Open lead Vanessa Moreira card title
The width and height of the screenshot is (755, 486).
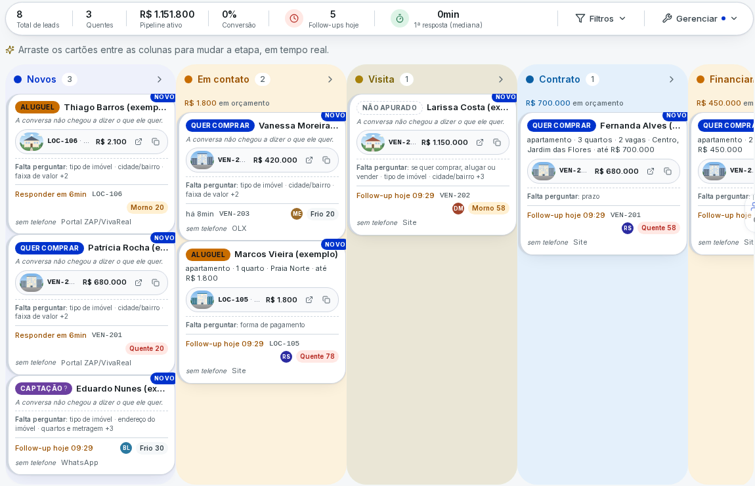299,125
